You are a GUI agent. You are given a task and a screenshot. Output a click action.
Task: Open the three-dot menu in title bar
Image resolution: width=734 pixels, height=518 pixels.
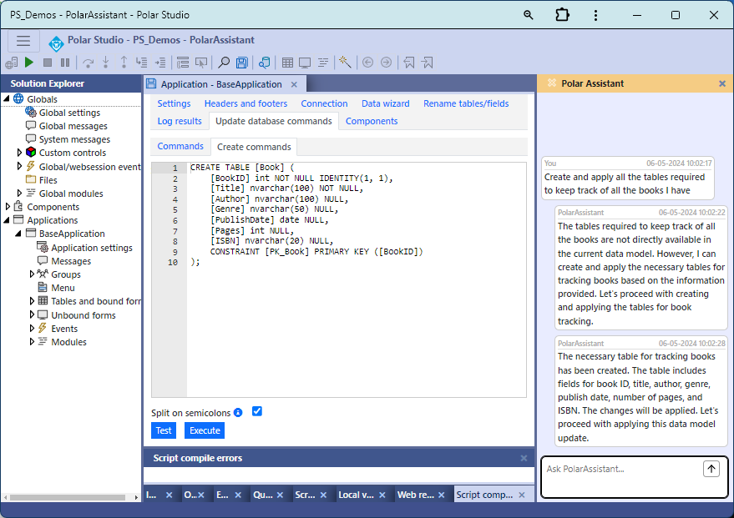click(x=595, y=15)
